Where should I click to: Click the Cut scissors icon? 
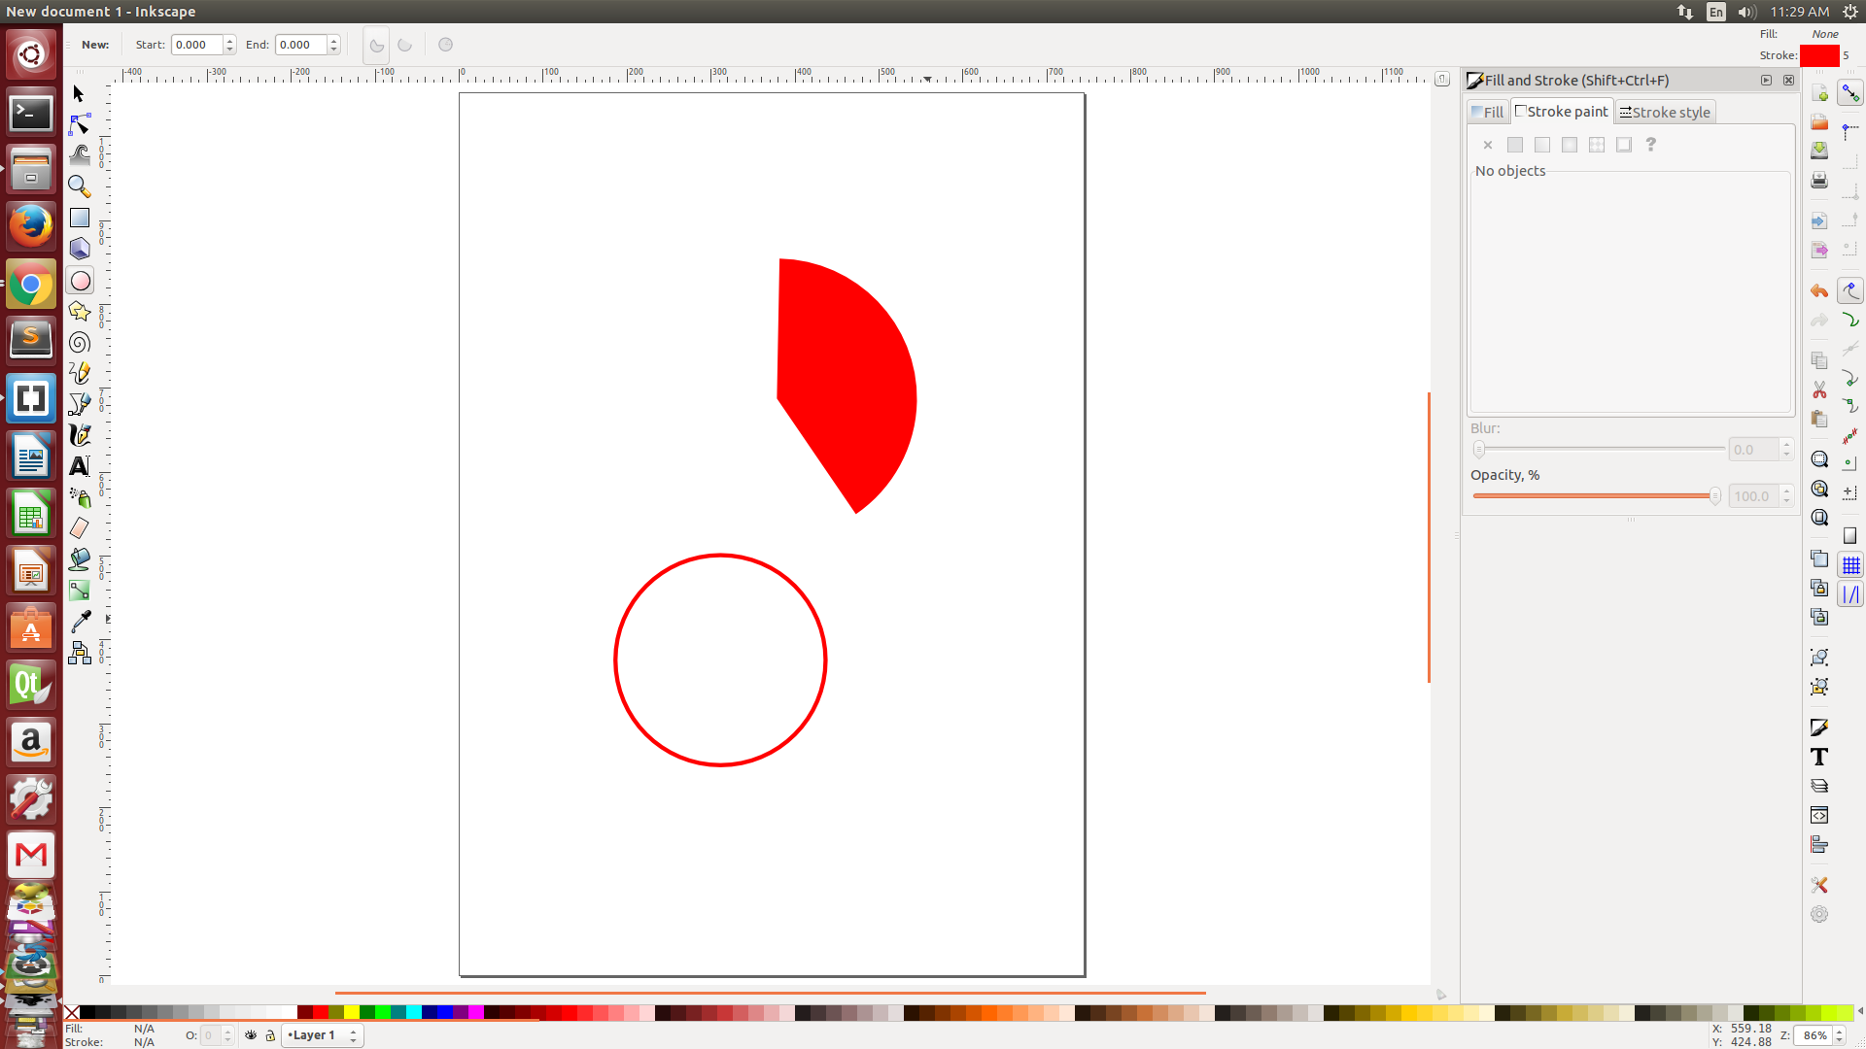coord(1819,389)
